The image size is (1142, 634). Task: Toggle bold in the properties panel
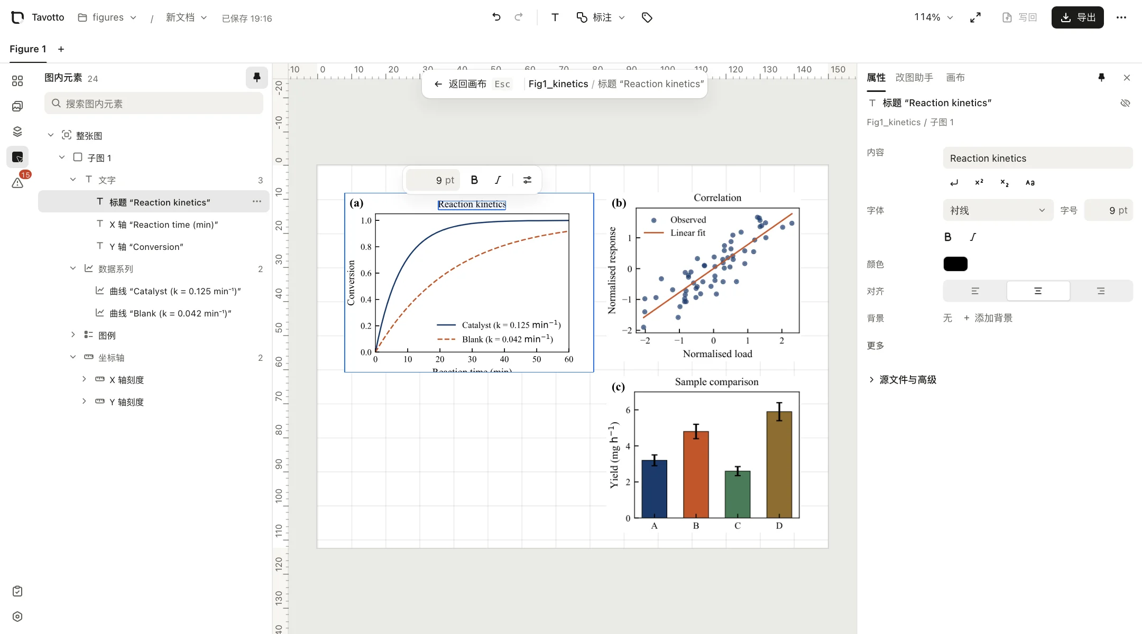click(948, 237)
